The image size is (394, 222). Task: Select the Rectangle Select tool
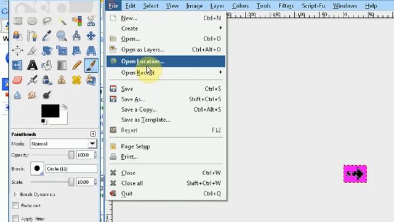18,21
